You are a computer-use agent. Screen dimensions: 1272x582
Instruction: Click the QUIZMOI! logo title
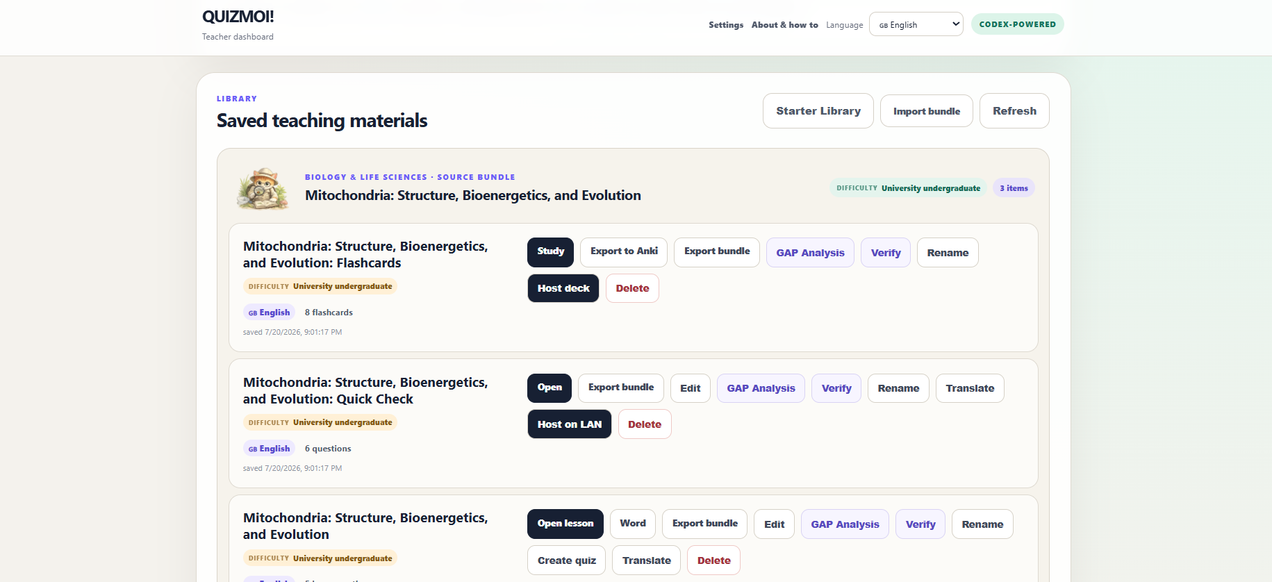[238, 17]
